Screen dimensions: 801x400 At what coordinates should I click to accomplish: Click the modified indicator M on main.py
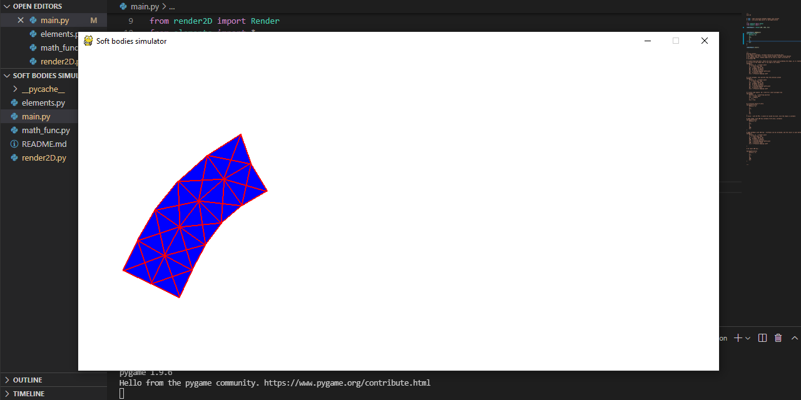[93, 20]
